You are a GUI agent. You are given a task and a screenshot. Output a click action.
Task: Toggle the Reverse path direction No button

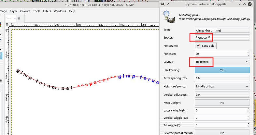point(222,132)
